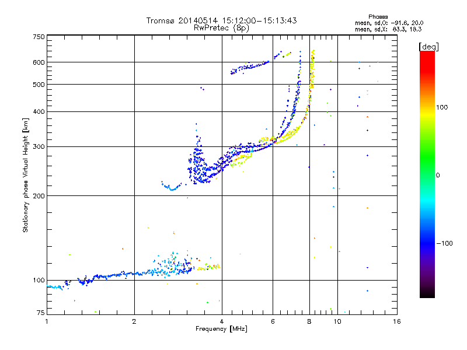Click the y-axis '75' tick label
This screenshot has width=467, height=350.
(41, 313)
